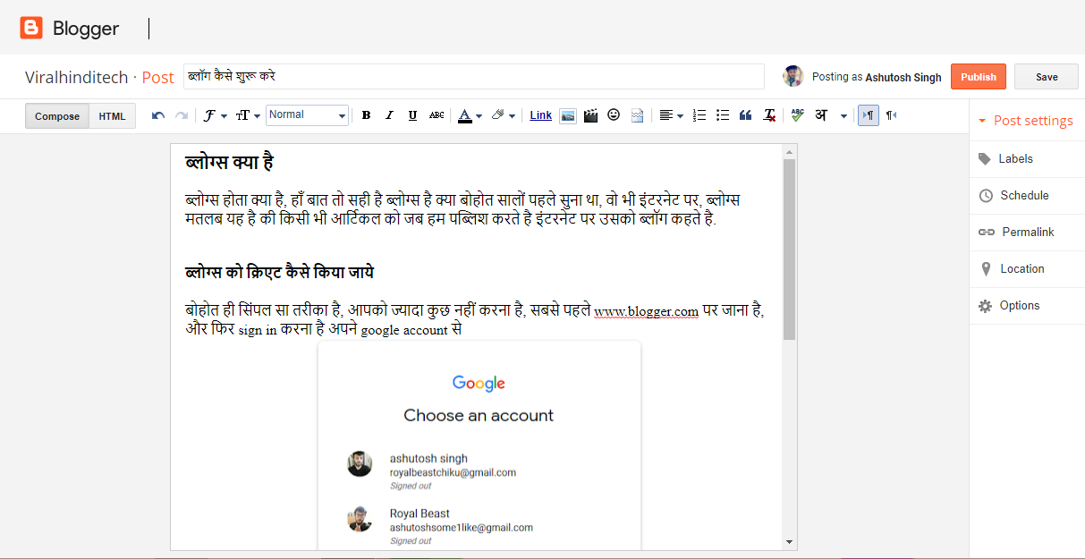Insert a jump break
The height and width of the screenshot is (559, 1085).
637,115
